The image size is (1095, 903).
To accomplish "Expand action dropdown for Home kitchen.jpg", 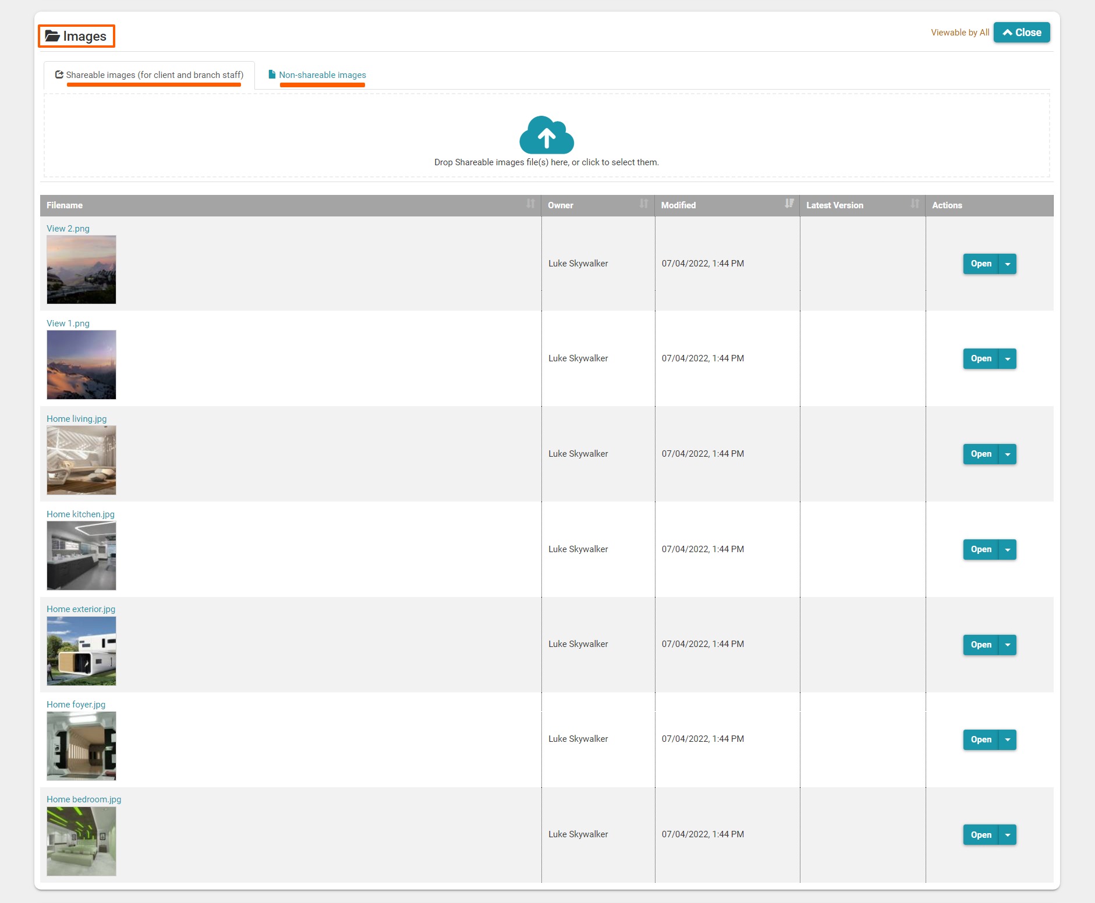I will (1008, 549).
